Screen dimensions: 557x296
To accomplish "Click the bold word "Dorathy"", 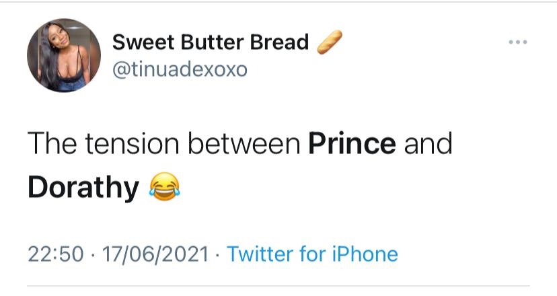I will 83,188.
